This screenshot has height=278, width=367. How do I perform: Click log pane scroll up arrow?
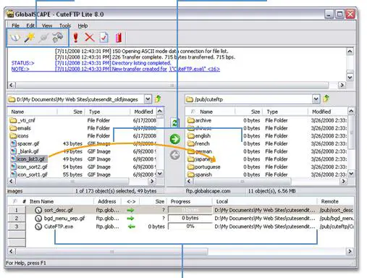click(x=350, y=51)
